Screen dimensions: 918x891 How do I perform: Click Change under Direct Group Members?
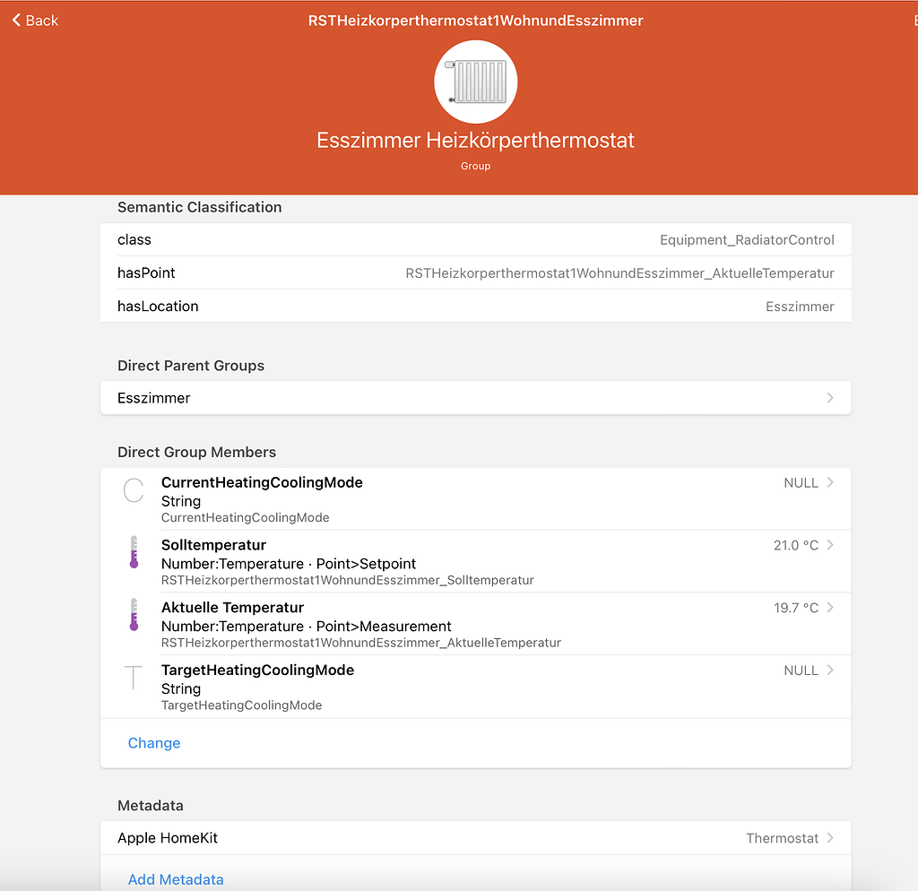153,742
